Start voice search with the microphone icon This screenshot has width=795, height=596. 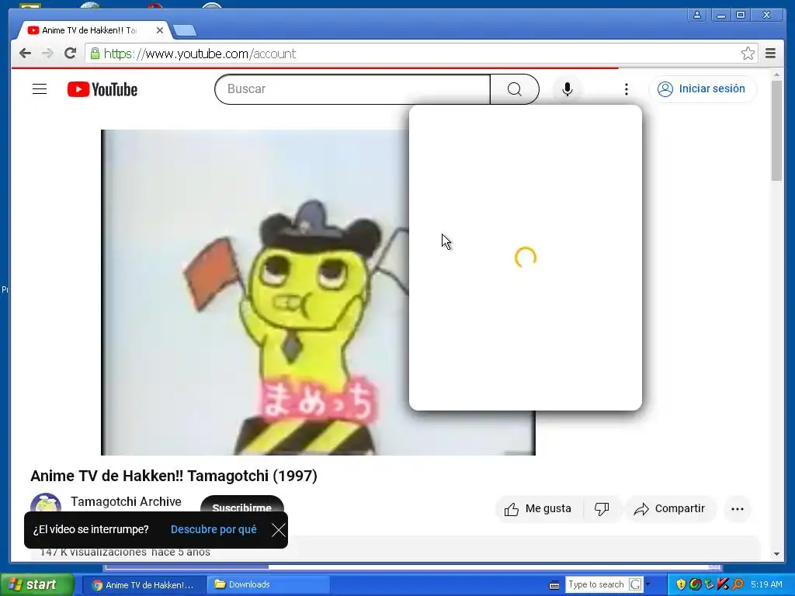(568, 89)
